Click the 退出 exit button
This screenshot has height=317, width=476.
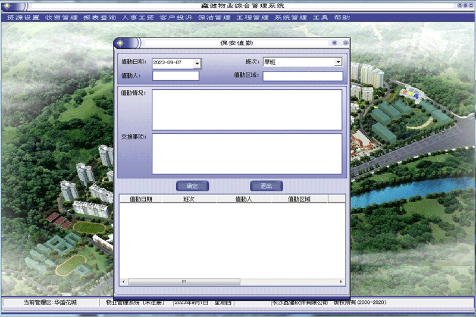coord(267,186)
